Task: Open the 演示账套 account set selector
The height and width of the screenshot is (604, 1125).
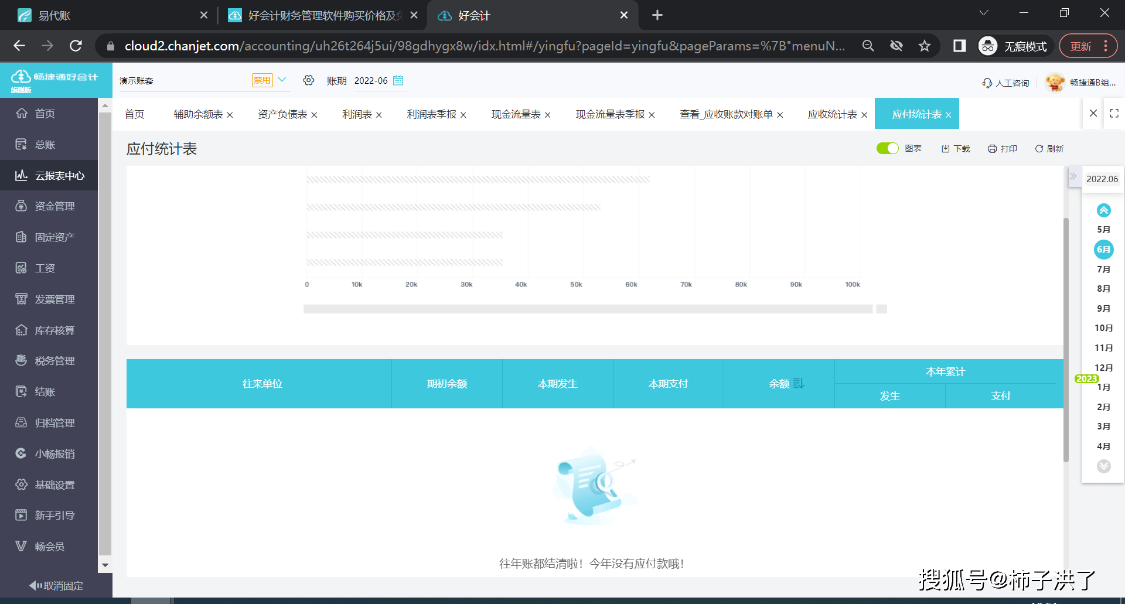Action: point(176,80)
